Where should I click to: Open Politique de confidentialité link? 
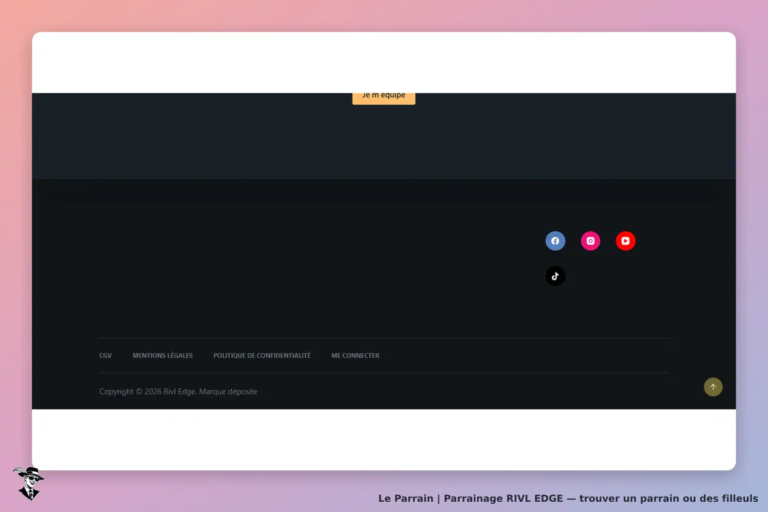coord(262,355)
